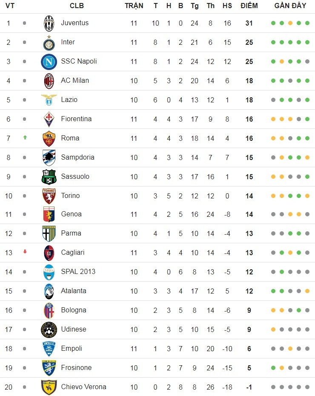The height and width of the screenshot is (396, 315).
Task: Click the SSC Napoli logo
Action: pos(49,62)
